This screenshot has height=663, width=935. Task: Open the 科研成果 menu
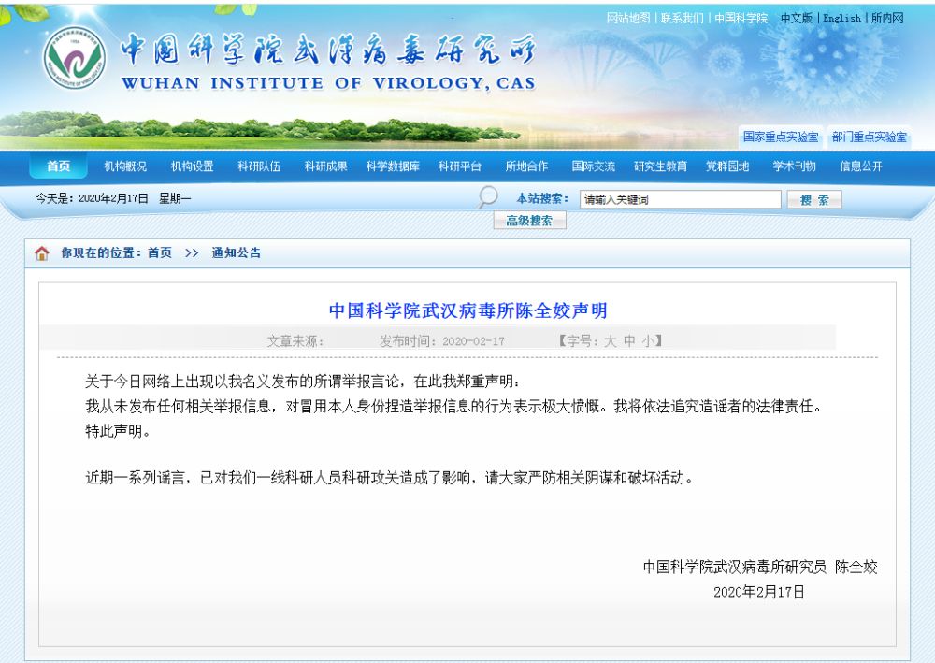click(x=325, y=166)
